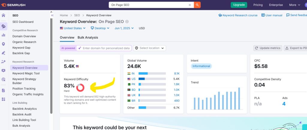The image size is (307, 130).
Task: Click SEO in the breadcrumb
Action: pos(77,15)
